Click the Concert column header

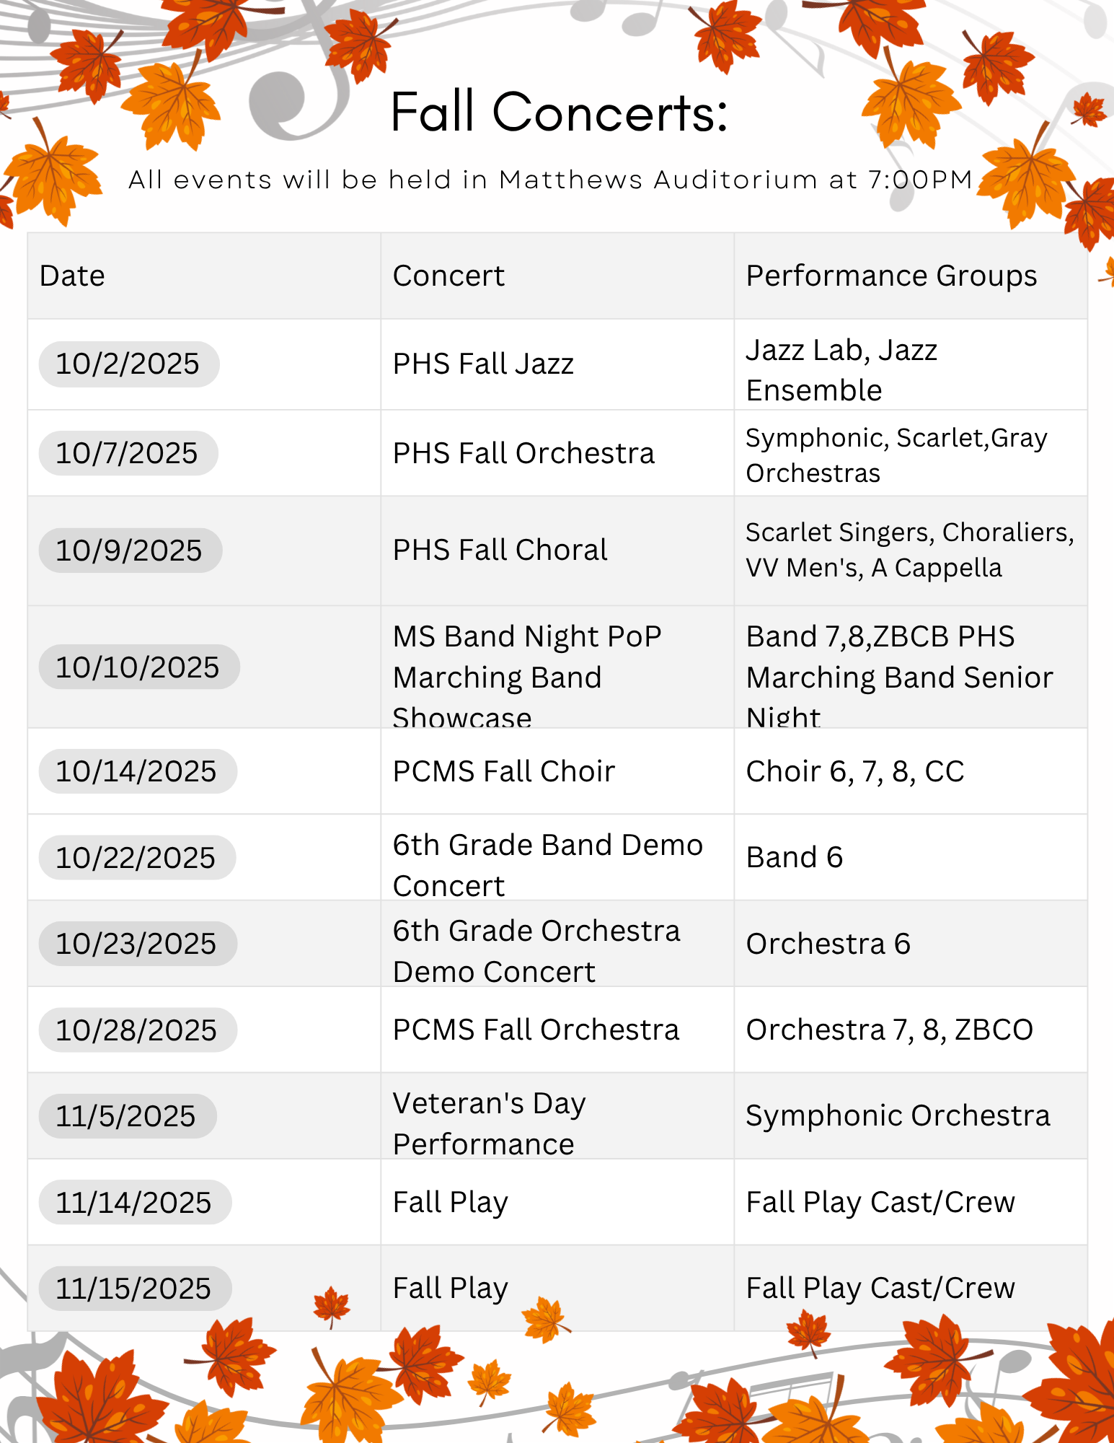tap(448, 276)
